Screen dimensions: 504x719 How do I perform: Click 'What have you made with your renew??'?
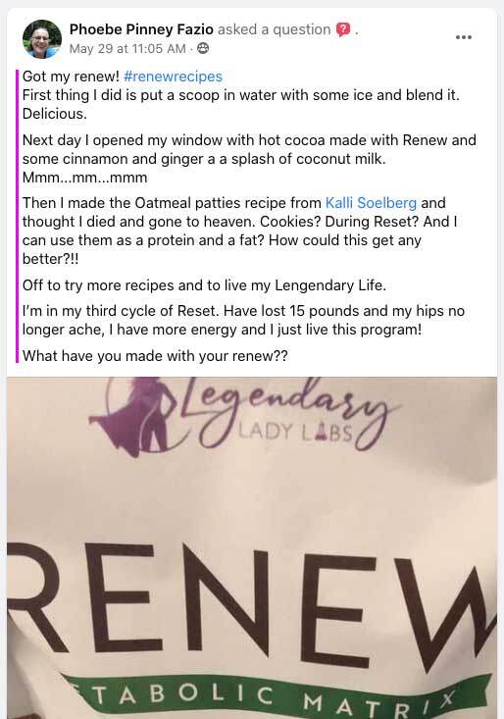point(155,355)
